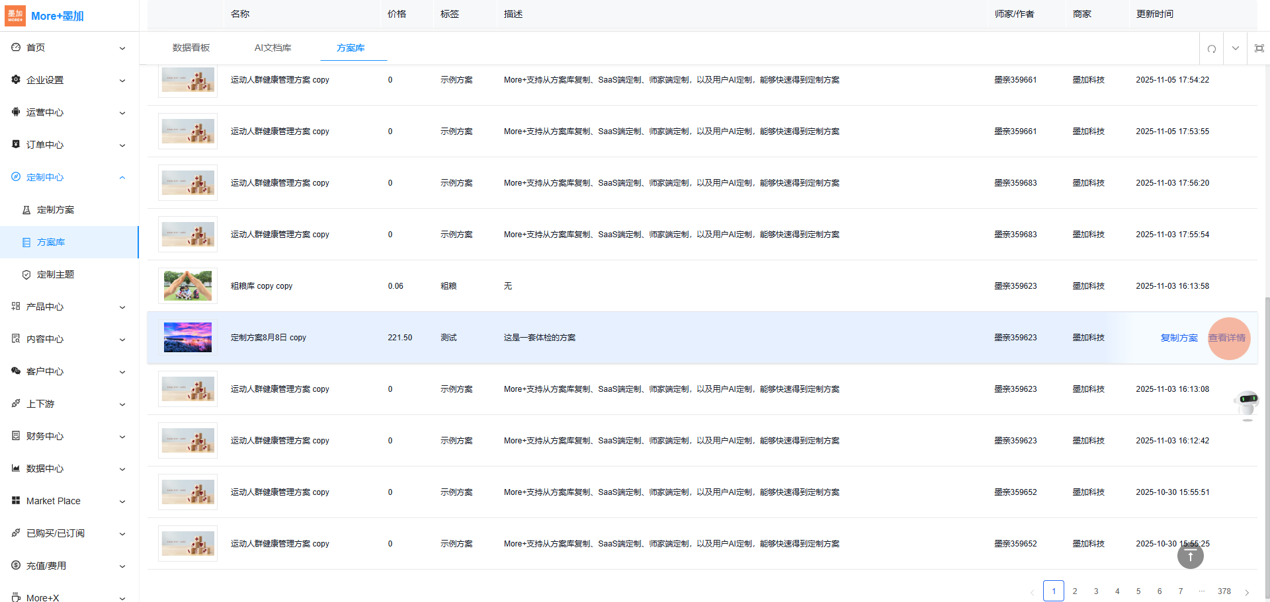Click the refresh icon in tab bar
1270x602 pixels.
point(1211,48)
